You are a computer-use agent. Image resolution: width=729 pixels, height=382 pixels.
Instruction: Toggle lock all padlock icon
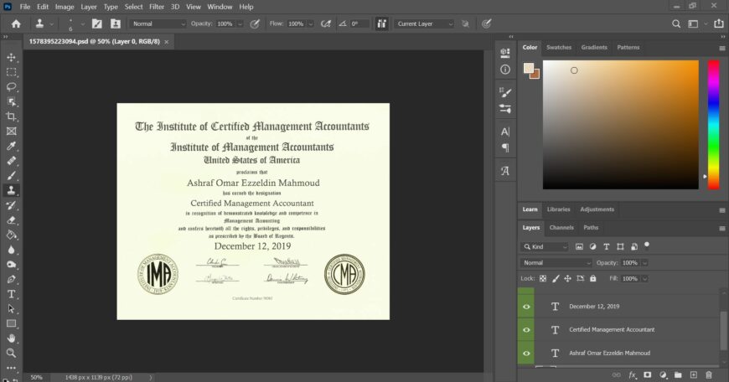[592, 279]
